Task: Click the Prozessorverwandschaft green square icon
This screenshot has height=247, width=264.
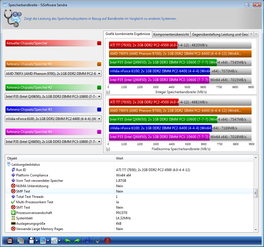Action: [13, 213]
